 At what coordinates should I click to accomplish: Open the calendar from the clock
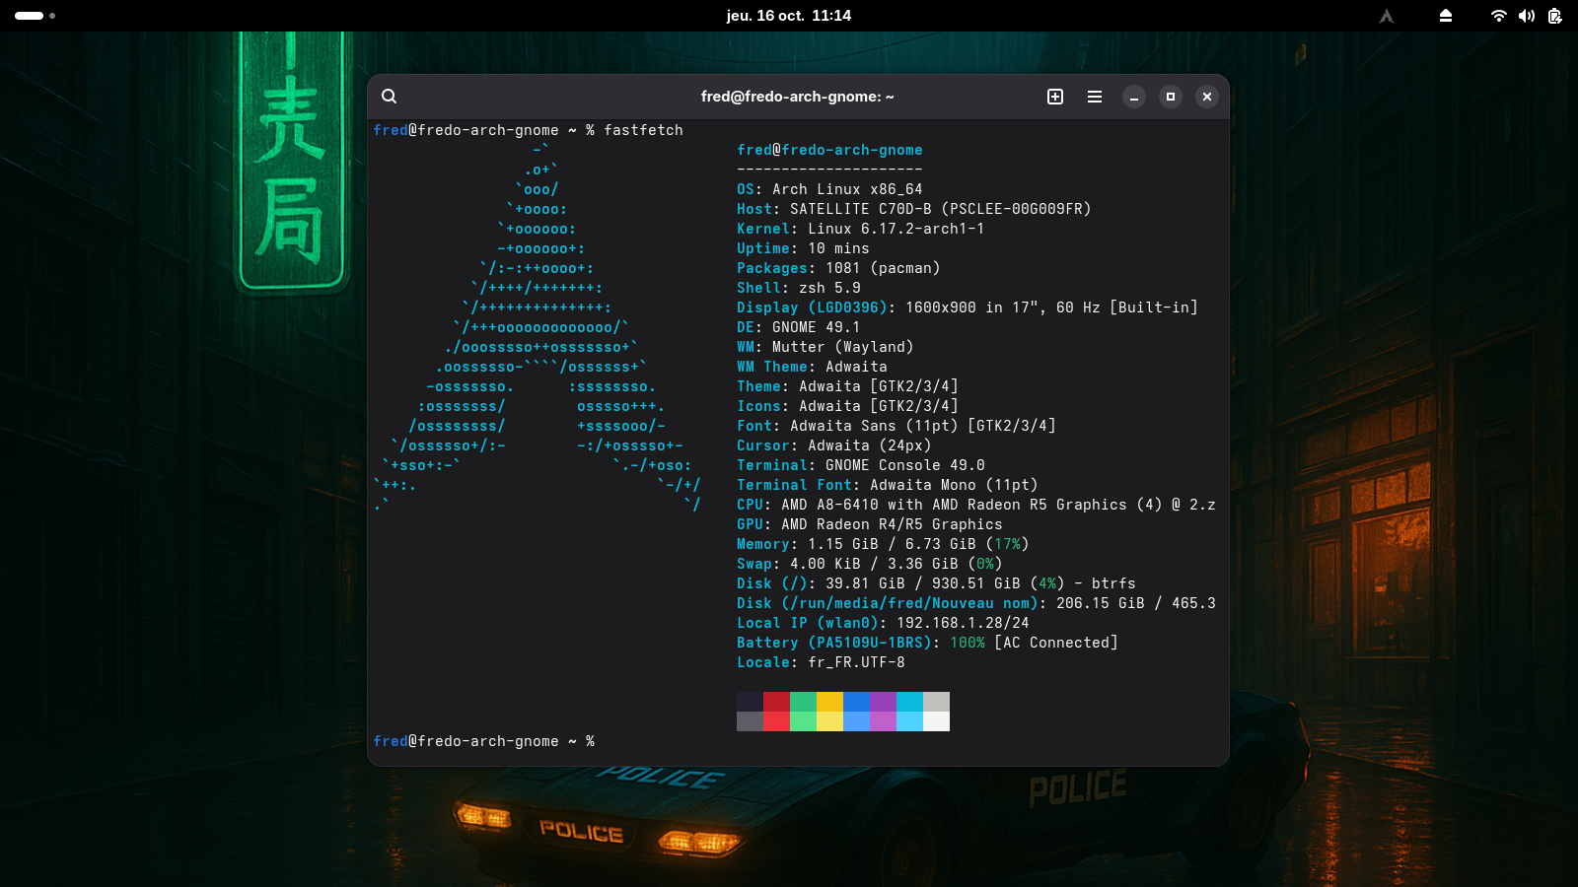click(788, 16)
